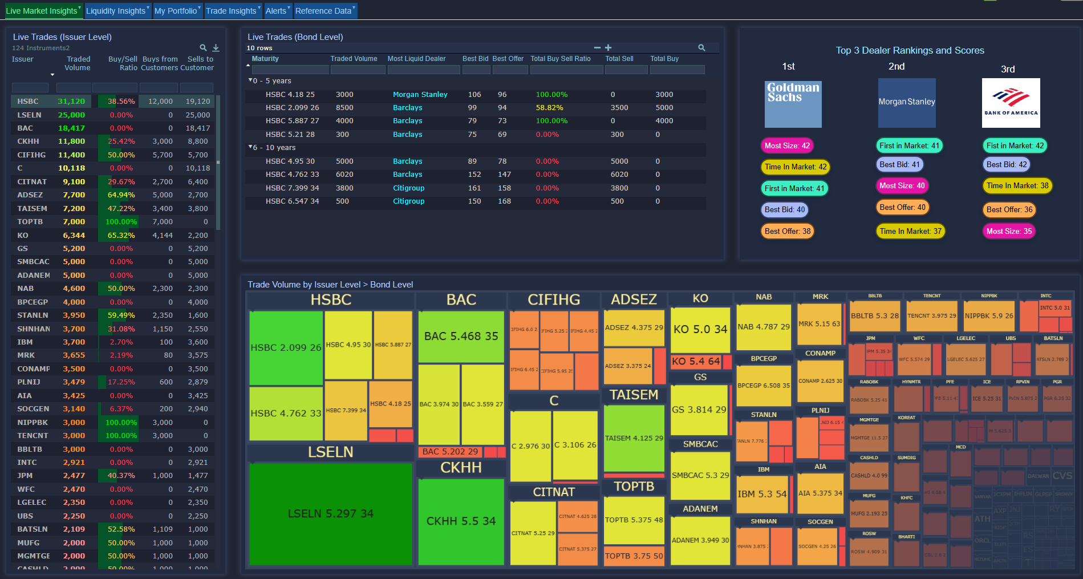This screenshot has height=579, width=1083.
Task: Open the Live Market Insights tab
Action: [x=43, y=11]
